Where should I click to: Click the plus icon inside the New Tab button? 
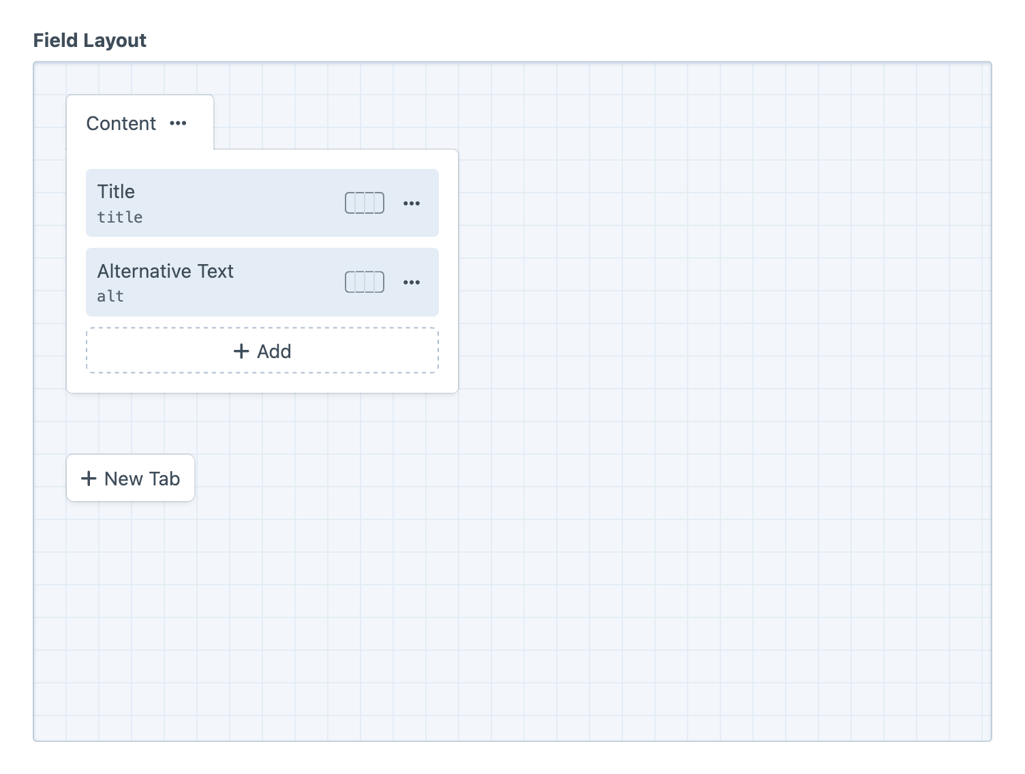pos(89,478)
